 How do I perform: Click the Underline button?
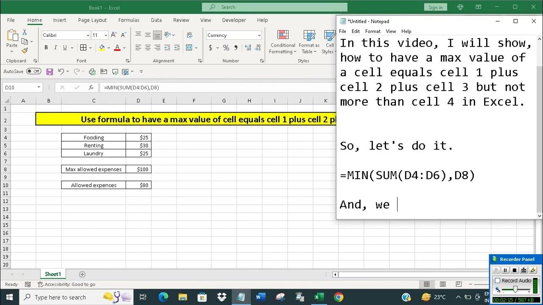click(64, 48)
